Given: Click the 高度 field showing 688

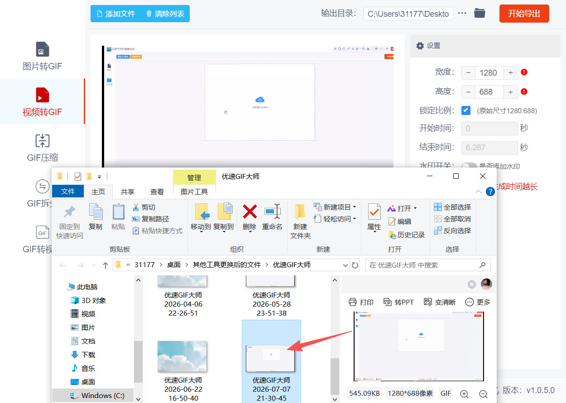Looking at the screenshot, I should click(x=489, y=92).
